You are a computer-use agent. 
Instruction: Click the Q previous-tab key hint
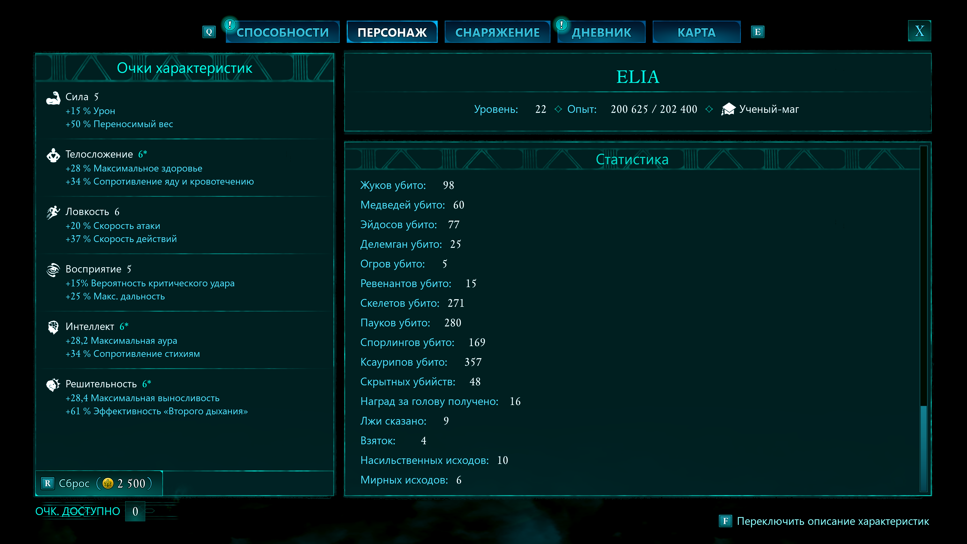pos(209,32)
